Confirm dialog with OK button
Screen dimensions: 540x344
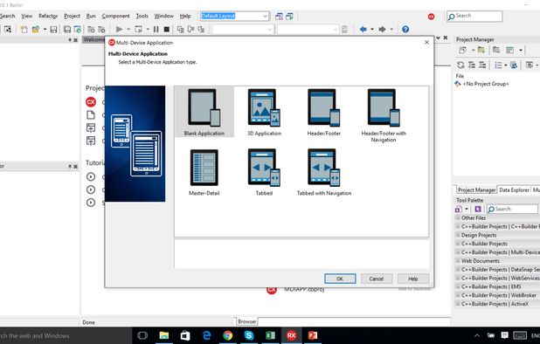pos(340,279)
